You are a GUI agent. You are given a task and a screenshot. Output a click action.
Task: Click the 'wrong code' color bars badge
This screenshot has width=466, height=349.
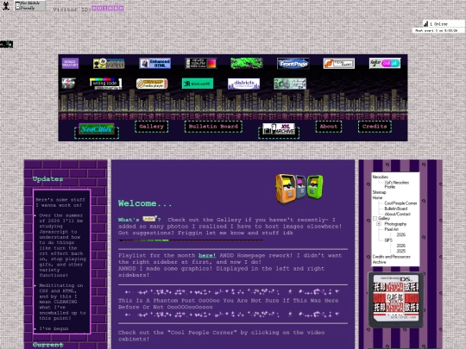106,84
